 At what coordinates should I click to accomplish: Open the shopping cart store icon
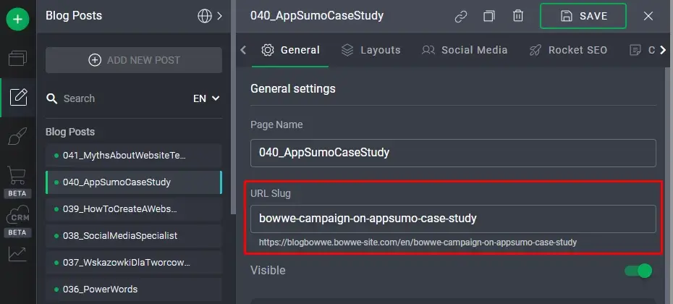click(17, 176)
